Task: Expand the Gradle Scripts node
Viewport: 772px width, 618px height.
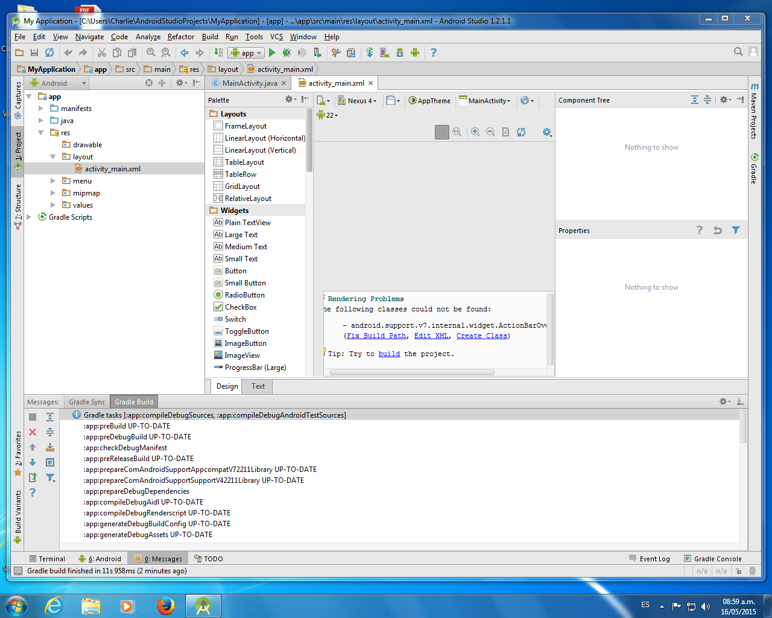Action: tap(29, 217)
